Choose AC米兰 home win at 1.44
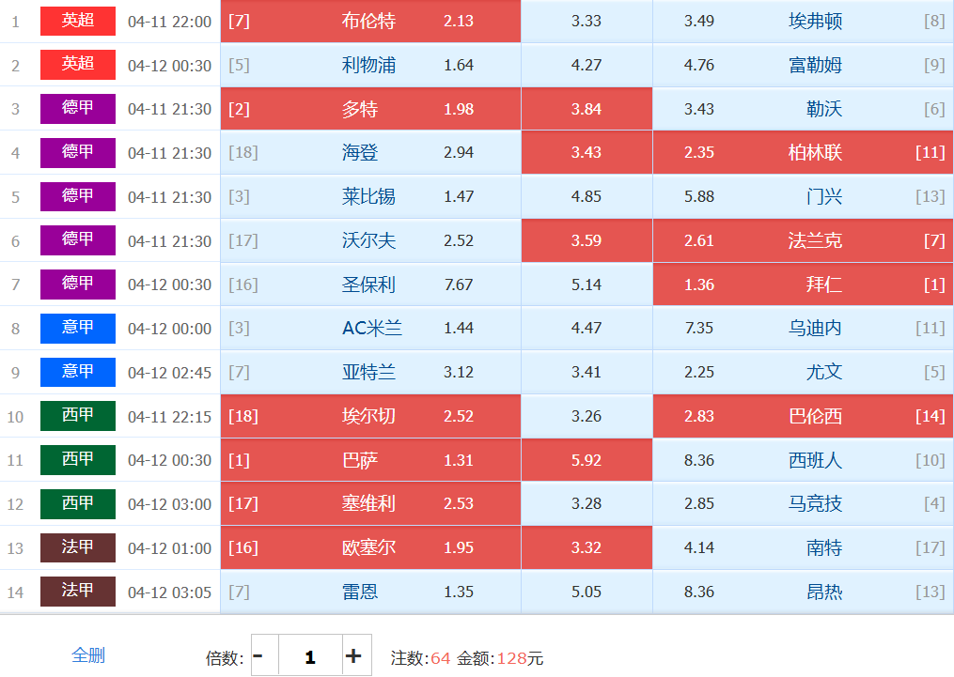The image size is (954, 677). click(x=370, y=328)
